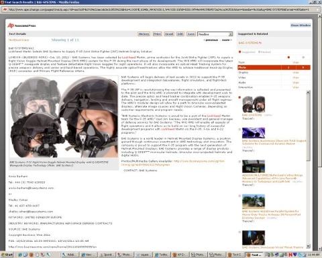Click the Internet Explorer quick launch icon
This screenshot has height=258, width=322.
click(20, 255)
